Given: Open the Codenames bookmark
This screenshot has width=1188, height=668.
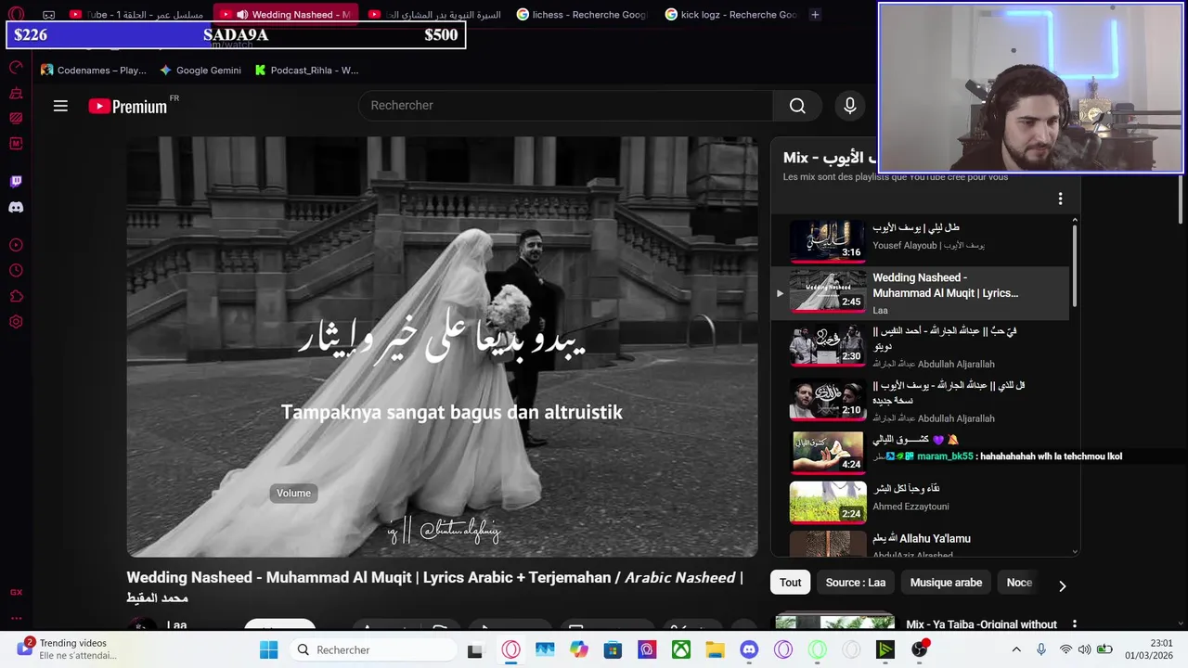Looking at the screenshot, I should 94,70.
